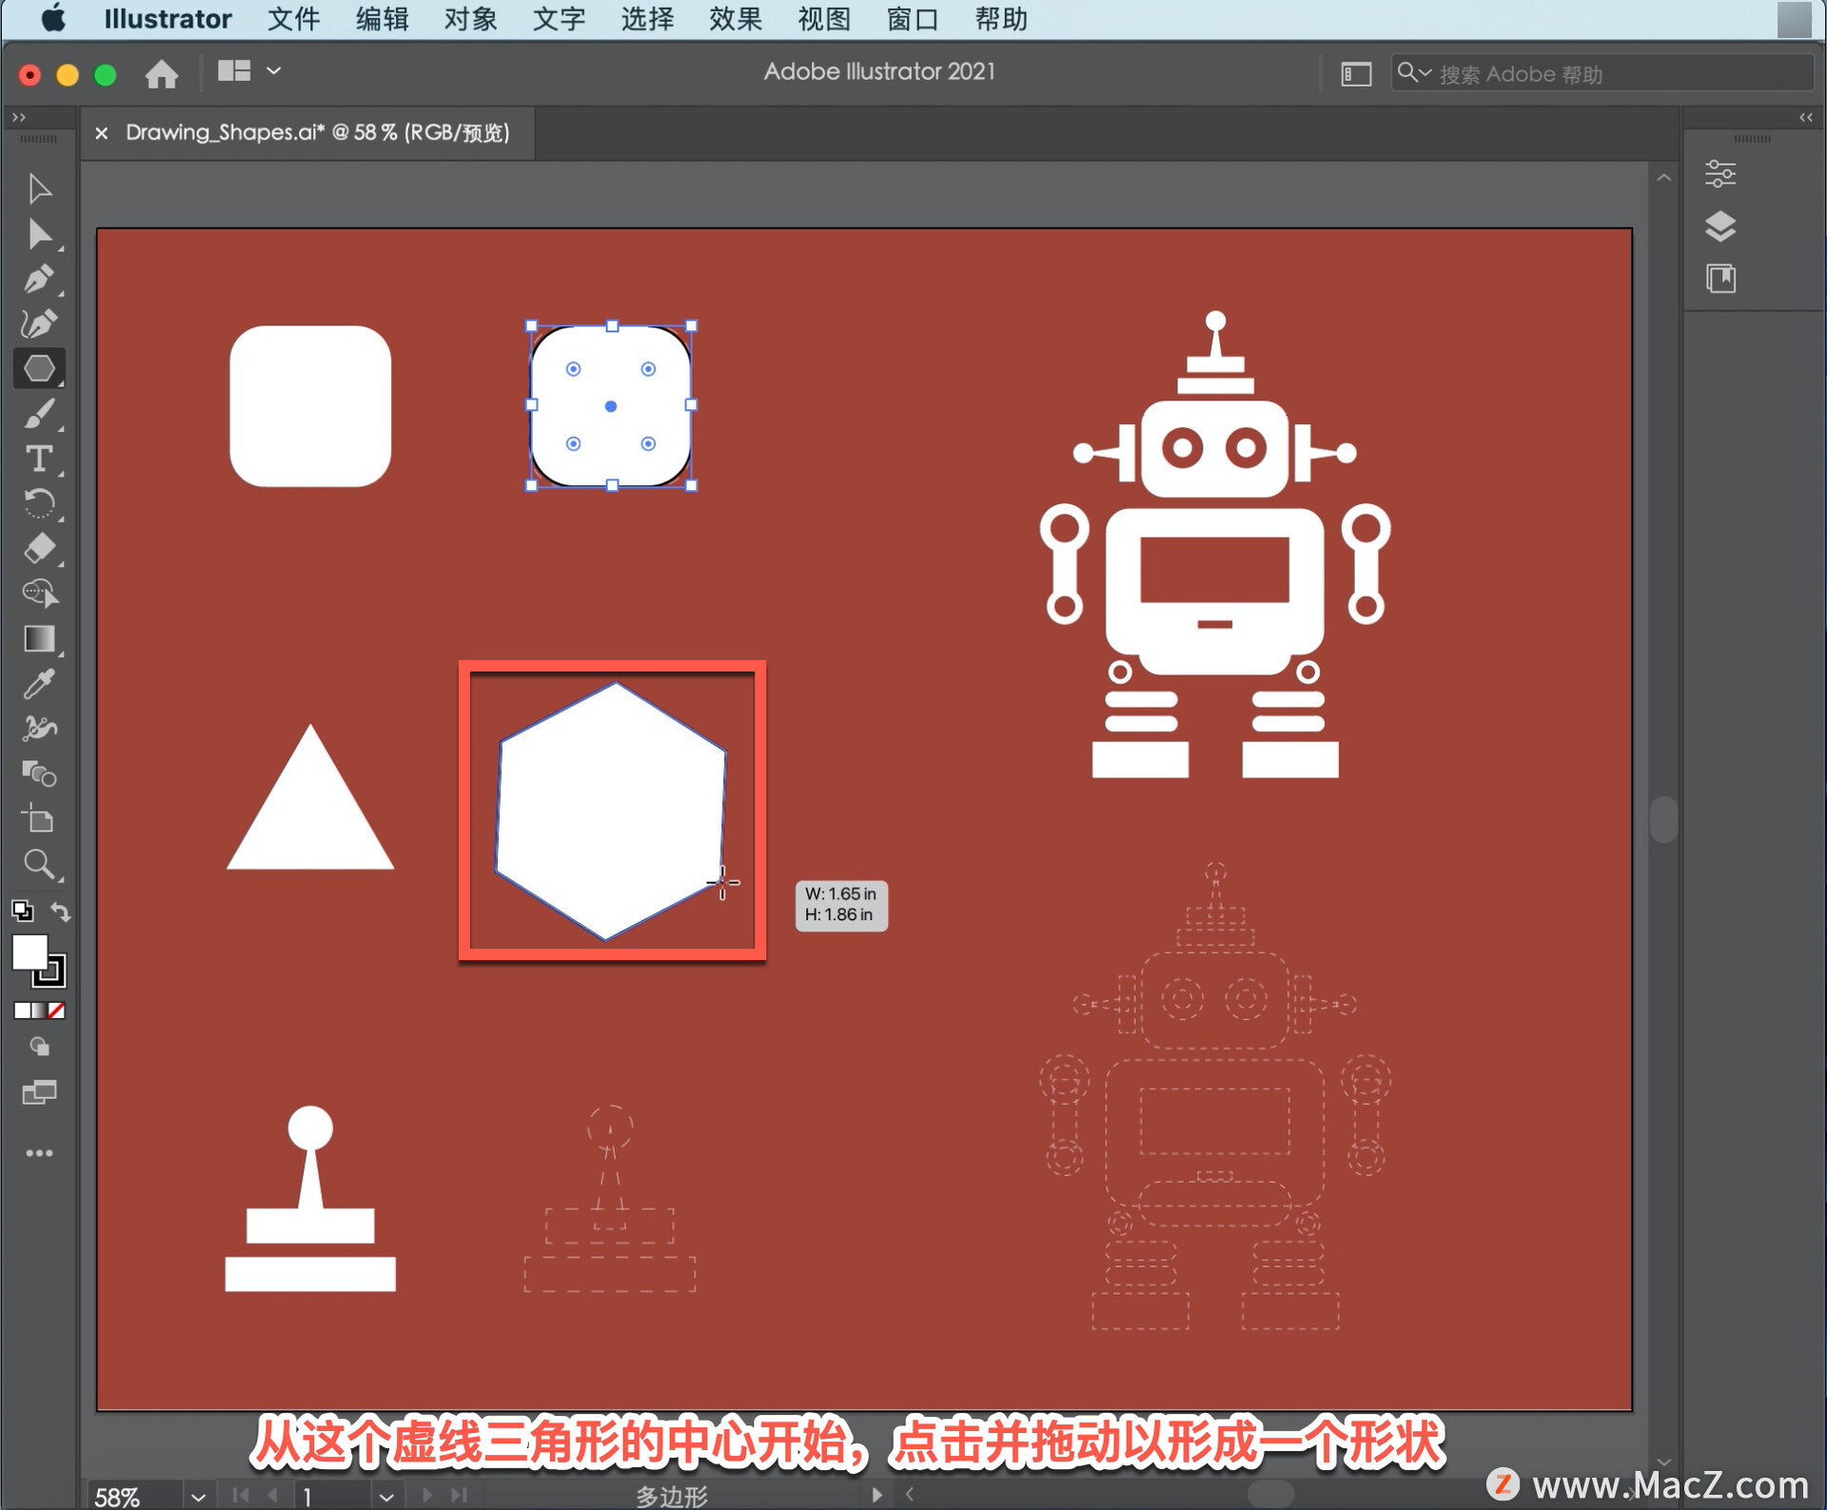The image size is (1827, 1510).
Task: Collapse the right panel dock
Action: pos(1805,117)
